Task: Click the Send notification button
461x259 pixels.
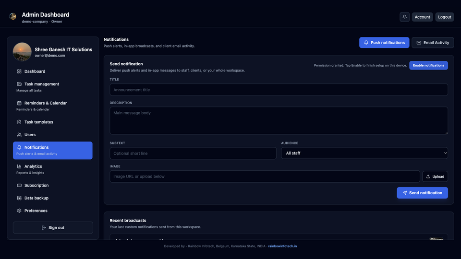Action: point(422,193)
